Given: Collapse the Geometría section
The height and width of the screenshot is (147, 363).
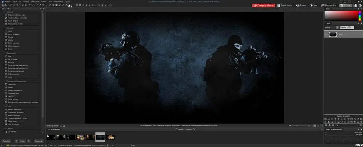Looking at the screenshot, I should pyautogui.click(x=5, y=53).
